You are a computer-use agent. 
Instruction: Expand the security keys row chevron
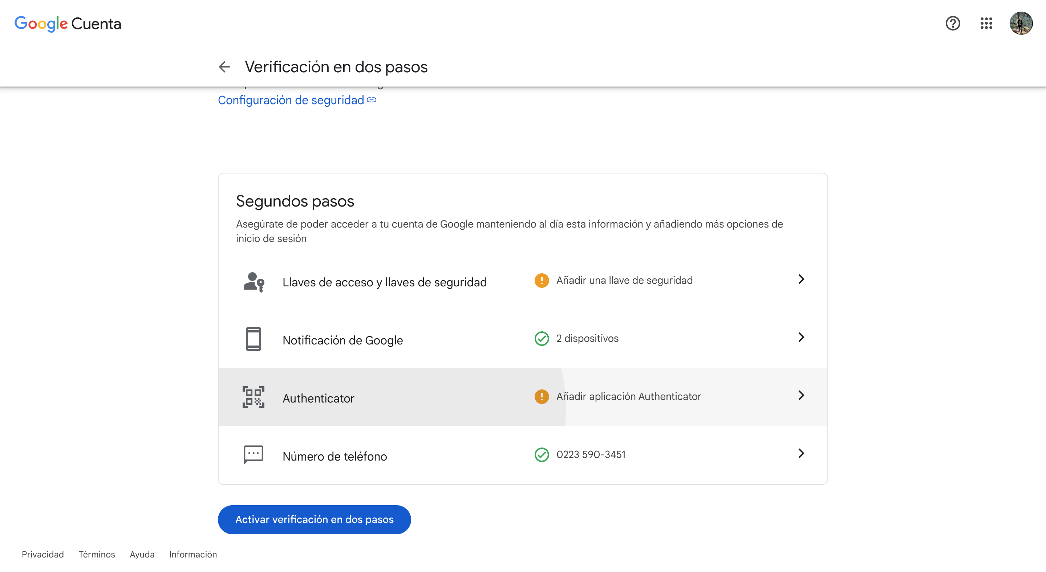(x=801, y=279)
